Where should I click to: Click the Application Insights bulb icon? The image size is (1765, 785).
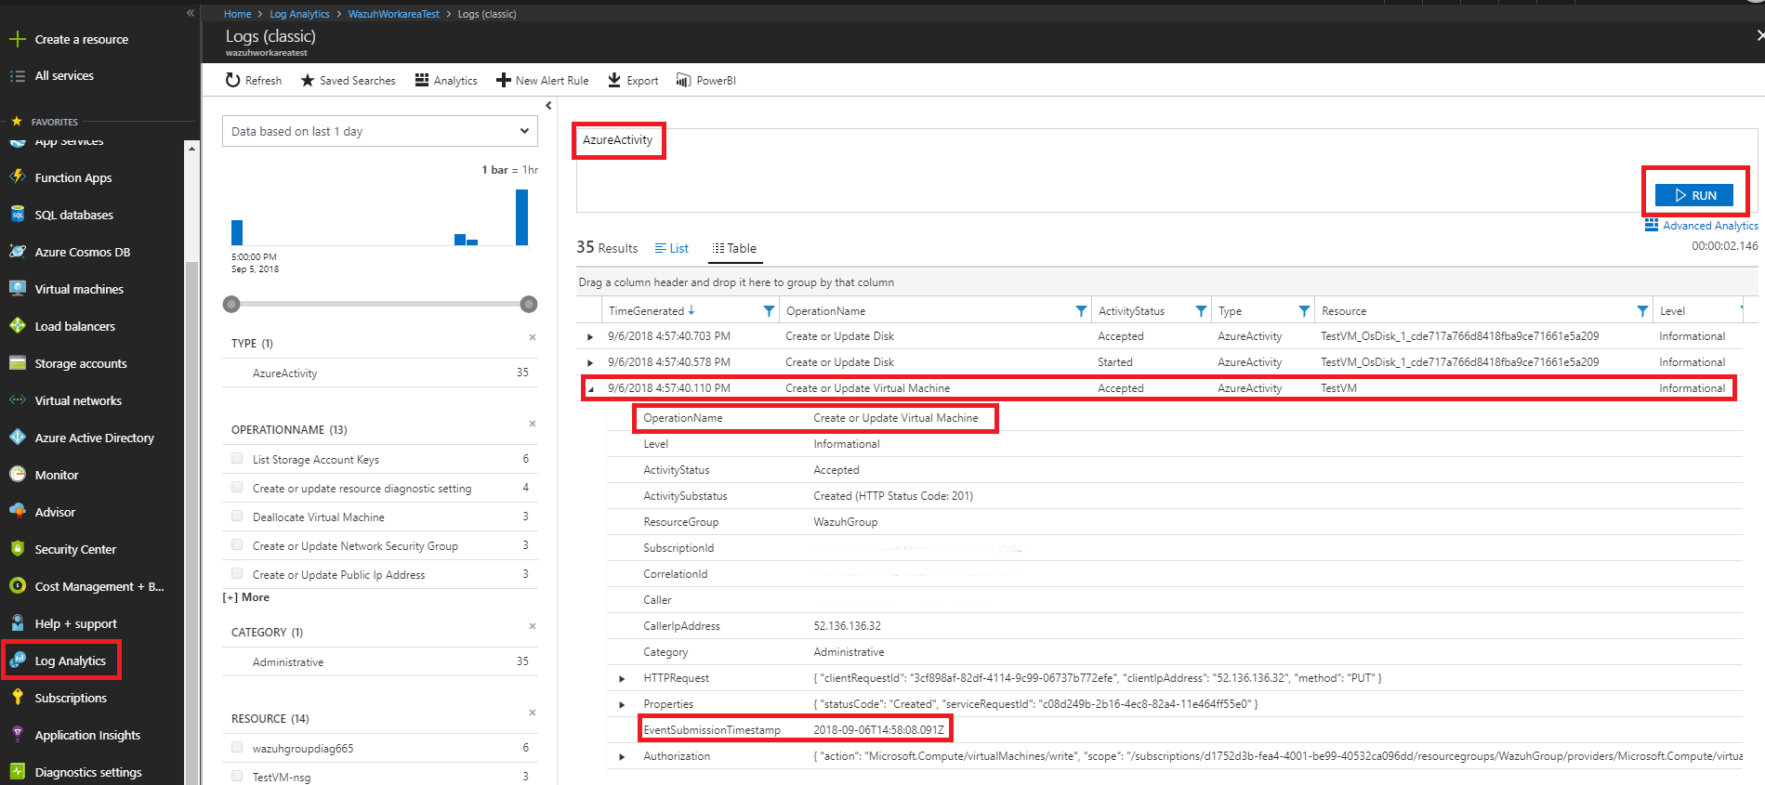click(x=17, y=735)
